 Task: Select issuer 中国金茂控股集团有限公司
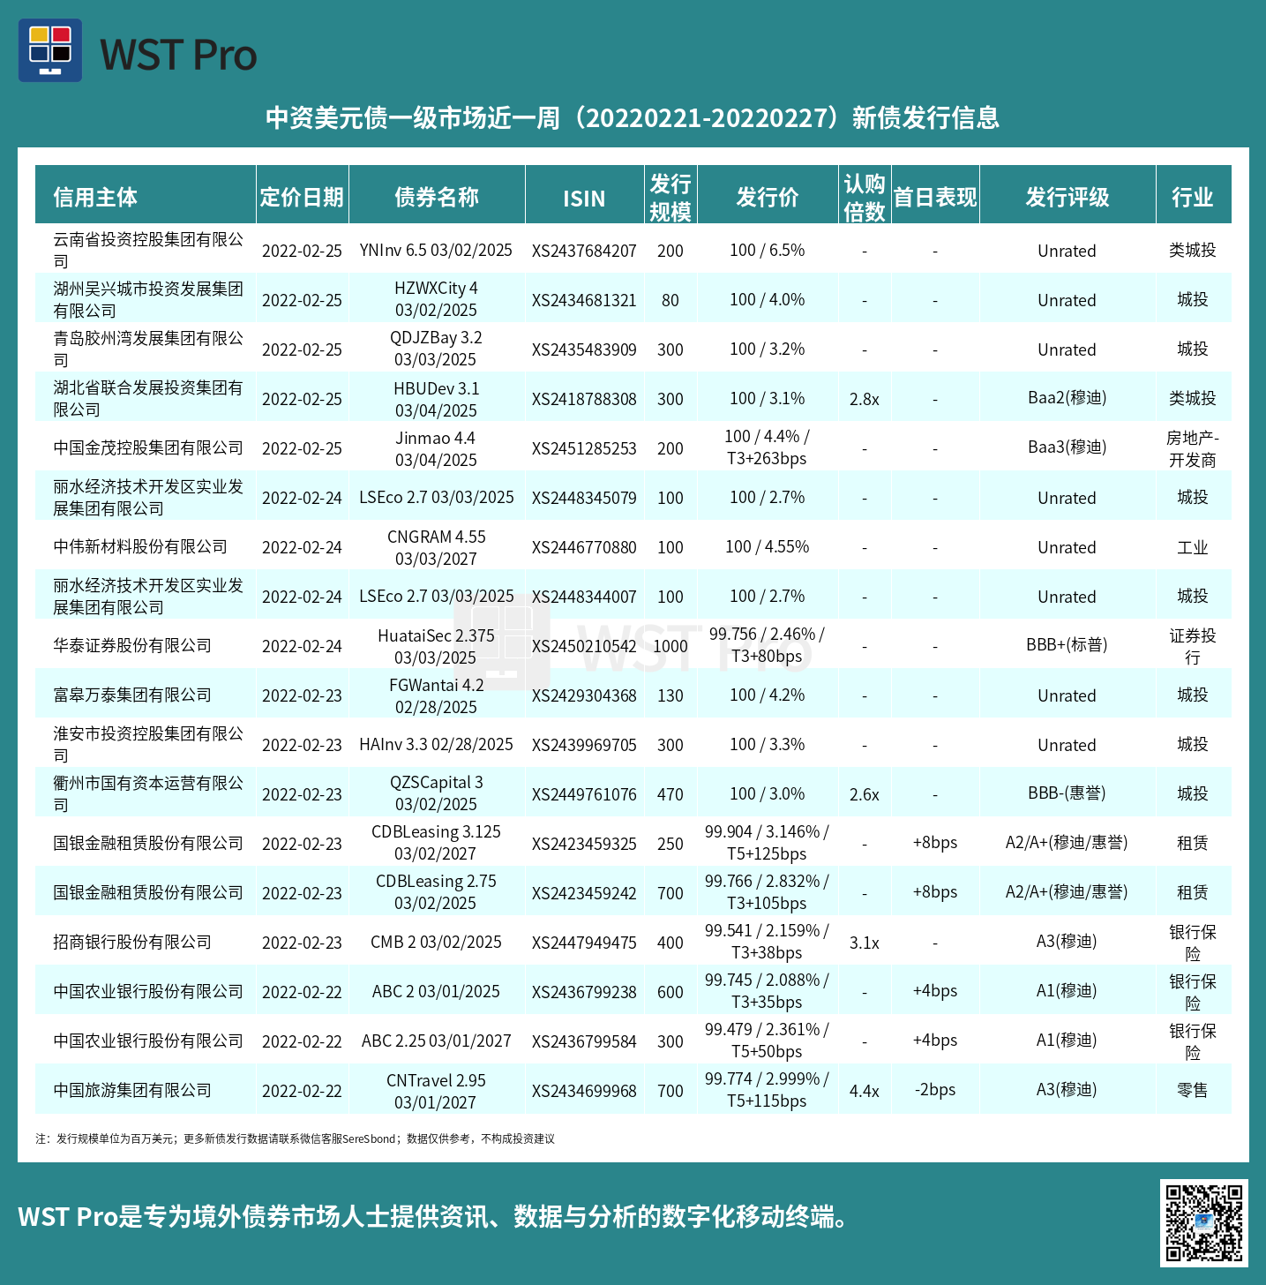click(148, 448)
